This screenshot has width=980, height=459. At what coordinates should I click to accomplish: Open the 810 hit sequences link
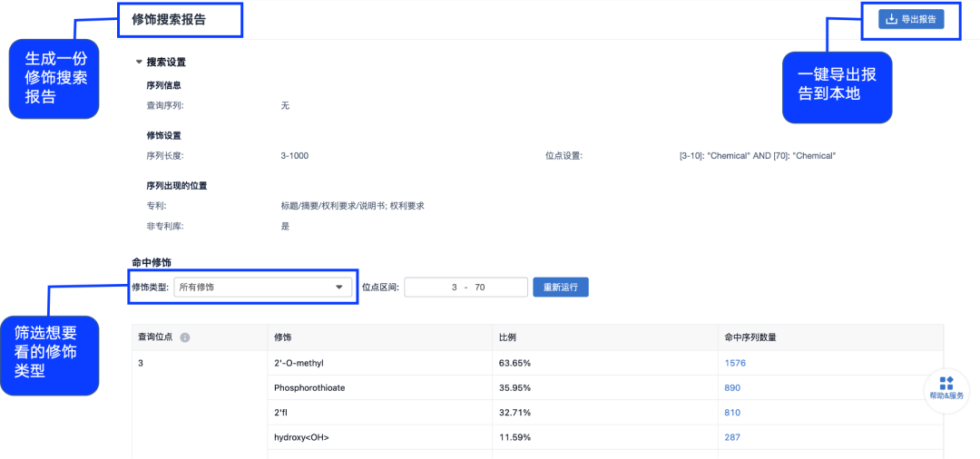pos(732,413)
